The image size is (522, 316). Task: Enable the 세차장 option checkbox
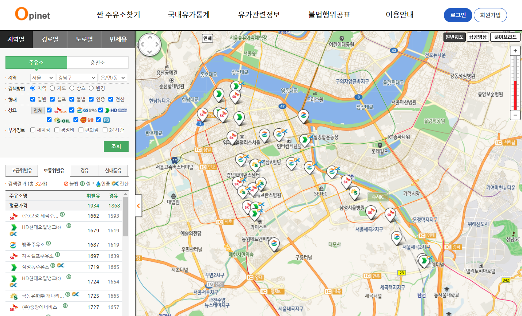(x=33, y=130)
